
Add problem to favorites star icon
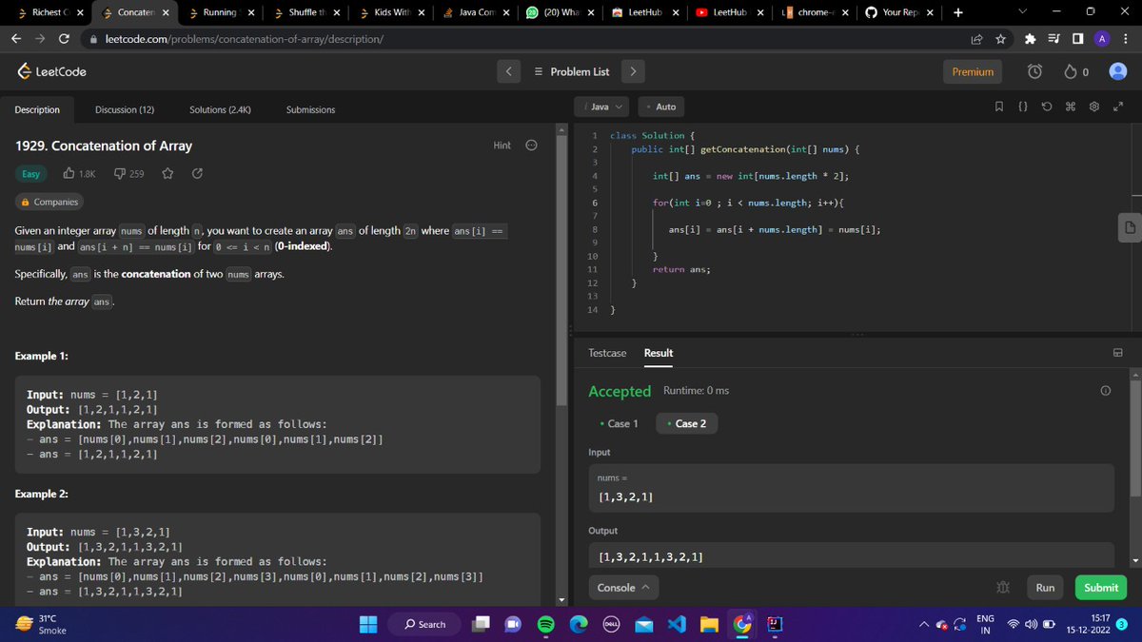(167, 174)
